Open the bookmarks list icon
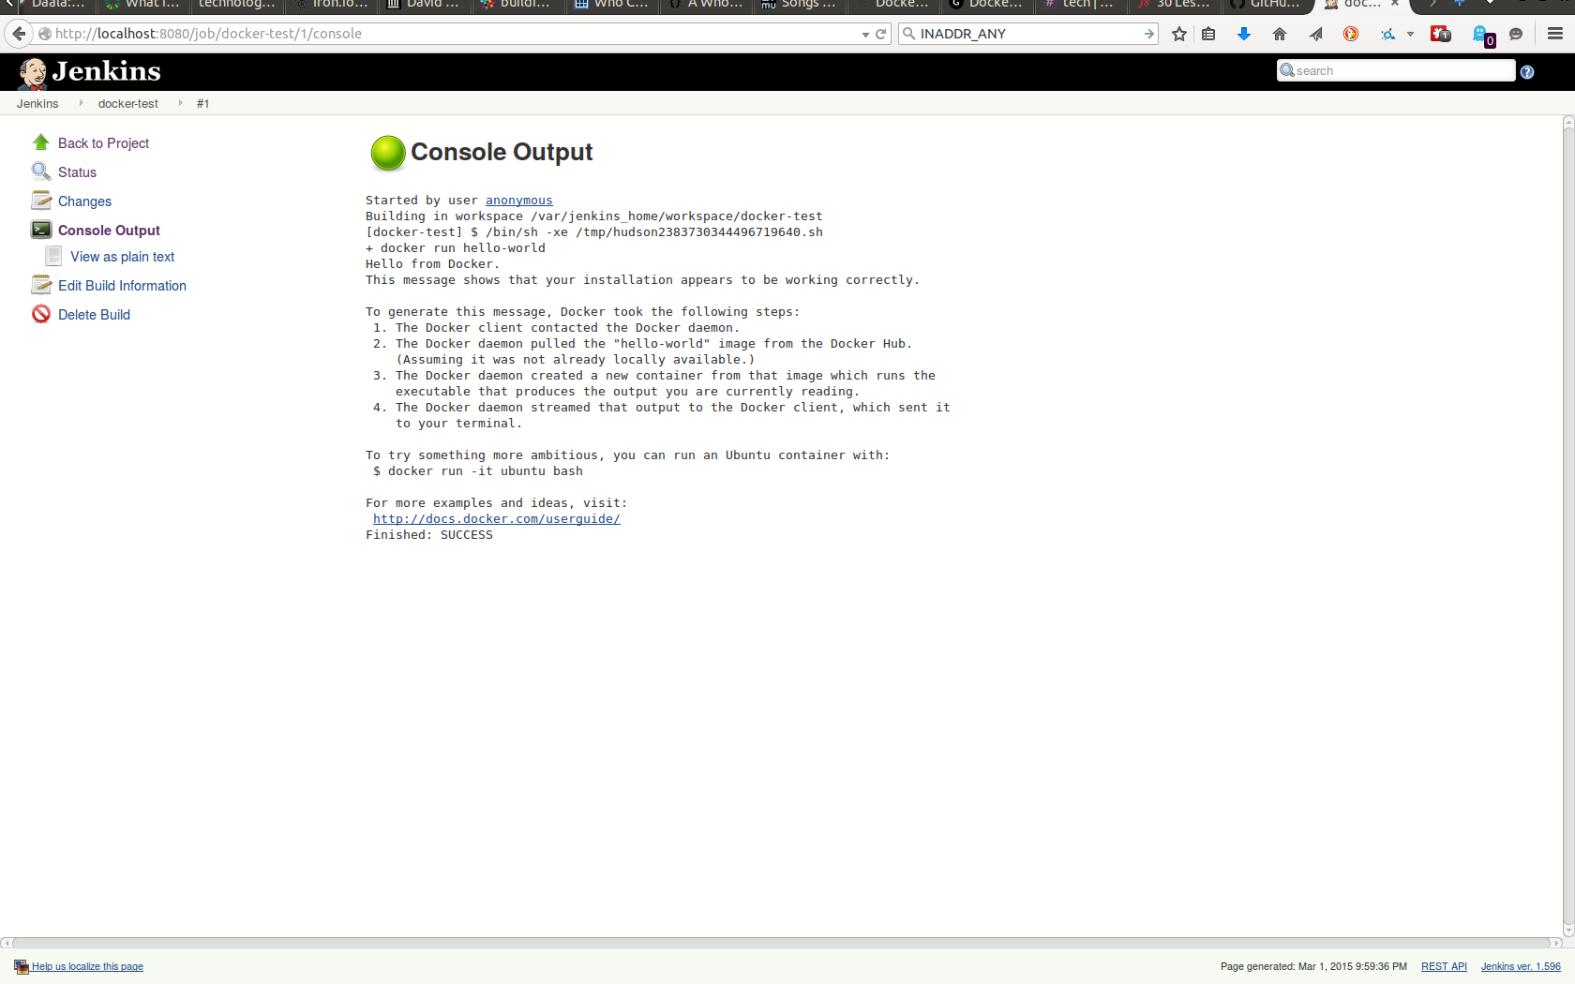 click(1208, 34)
